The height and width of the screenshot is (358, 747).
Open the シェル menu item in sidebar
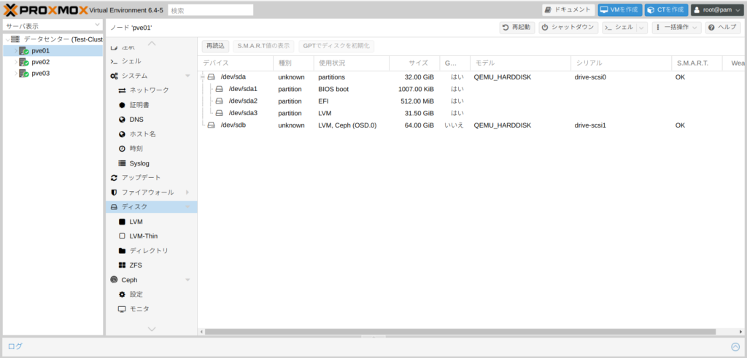pyautogui.click(x=152, y=61)
